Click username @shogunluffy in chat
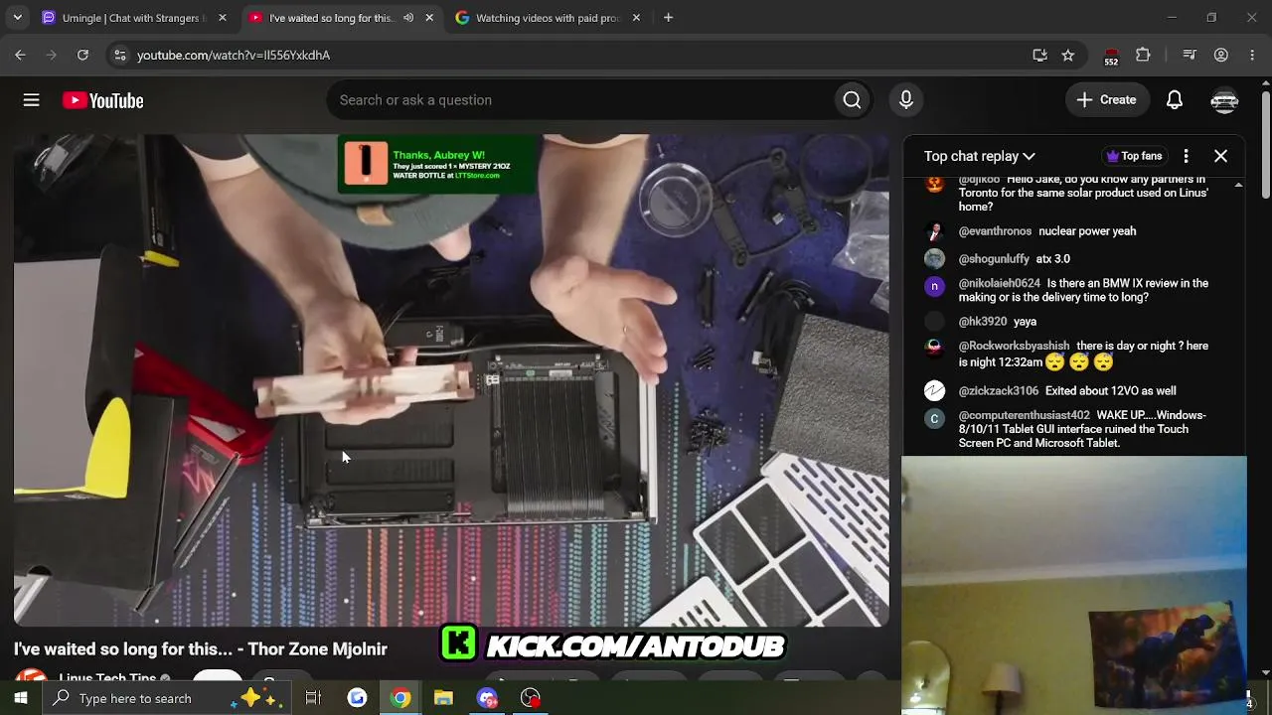This screenshot has height=715, width=1272. [994, 259]
